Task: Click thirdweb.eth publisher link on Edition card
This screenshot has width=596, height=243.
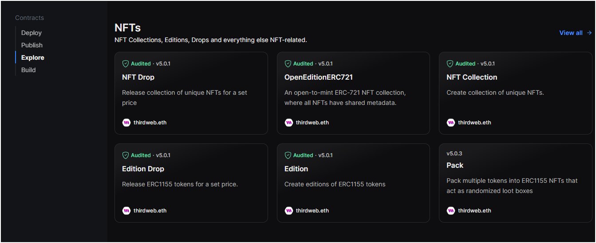Action: coord(312,211)
